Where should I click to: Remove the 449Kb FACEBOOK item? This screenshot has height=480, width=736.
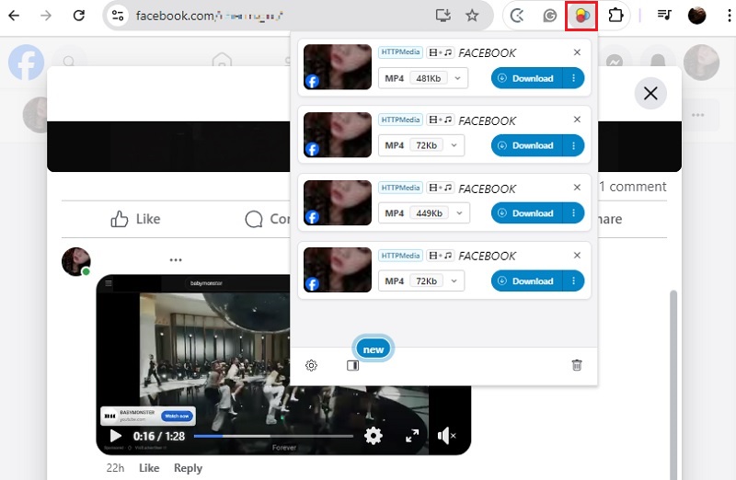coord(578,188)
